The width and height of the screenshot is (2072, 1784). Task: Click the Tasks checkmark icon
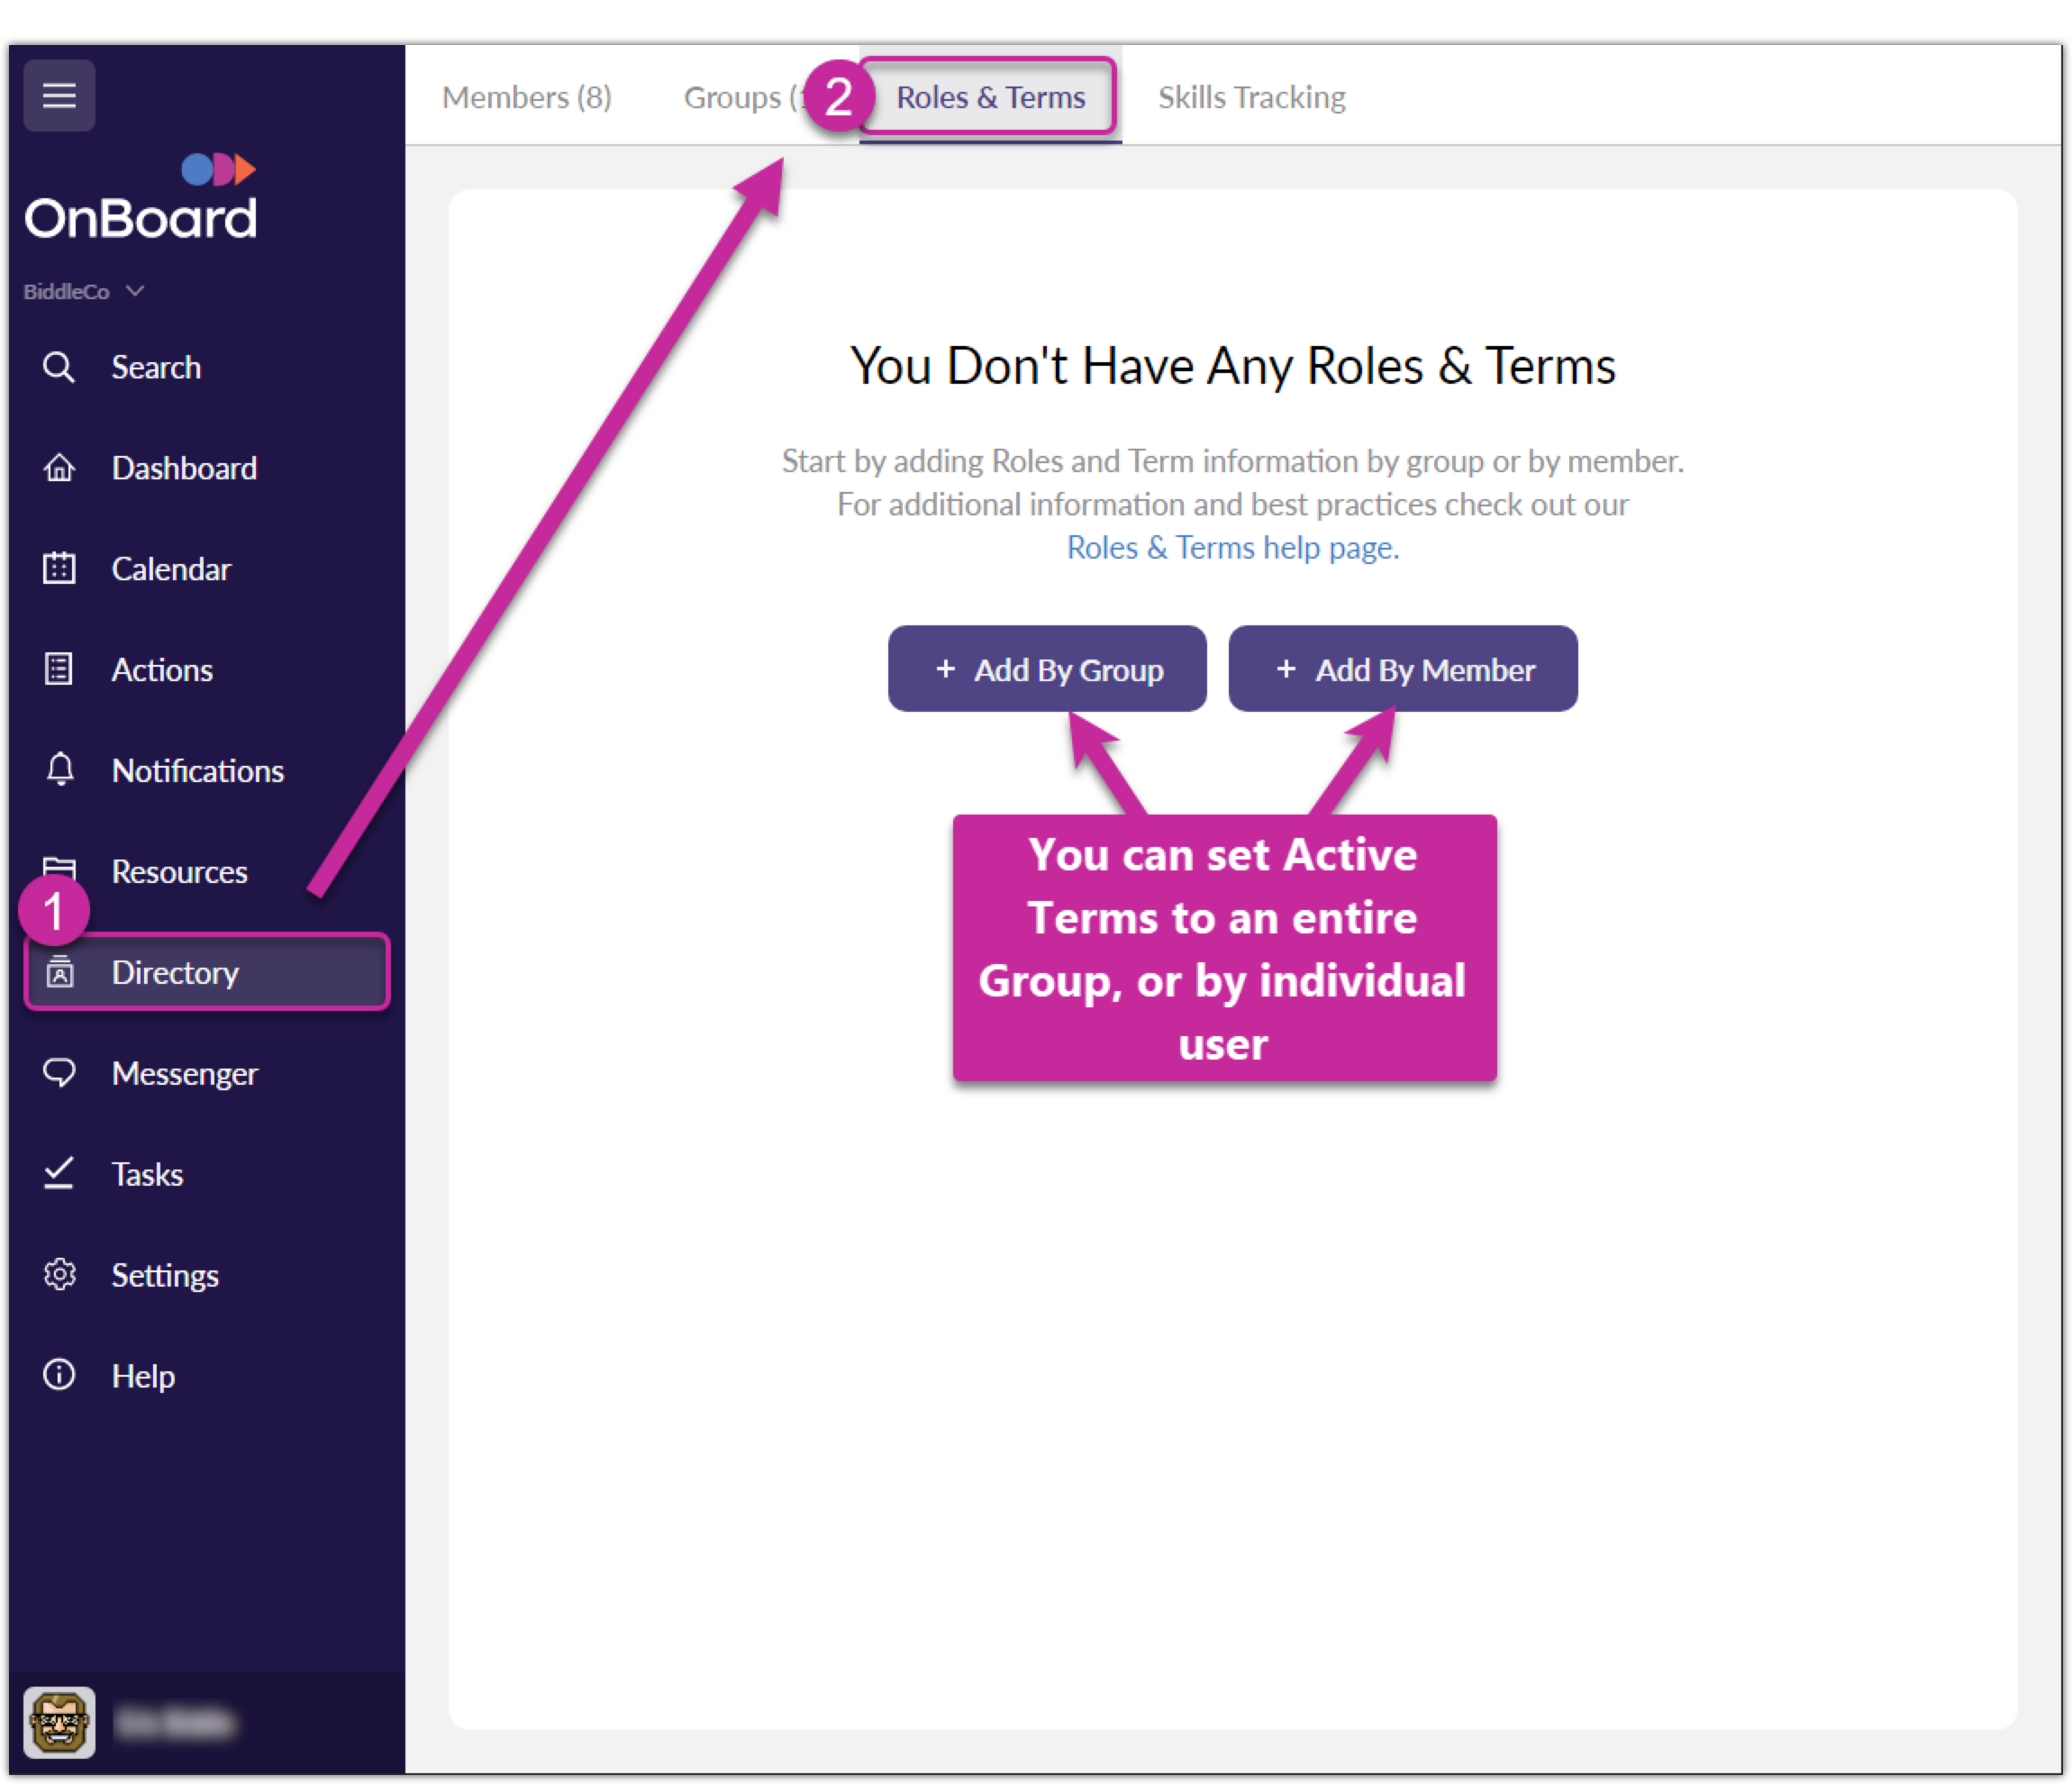[x=59, y=1173]
